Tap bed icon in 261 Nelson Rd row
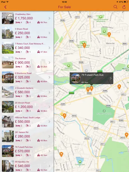 [18, 141]
